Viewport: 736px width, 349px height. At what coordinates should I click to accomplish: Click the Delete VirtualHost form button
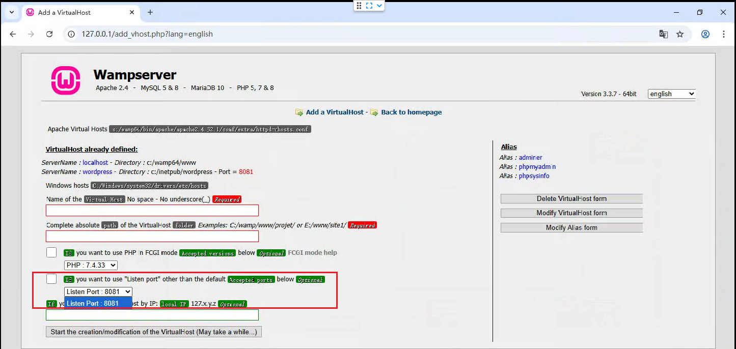pos(571,198)
